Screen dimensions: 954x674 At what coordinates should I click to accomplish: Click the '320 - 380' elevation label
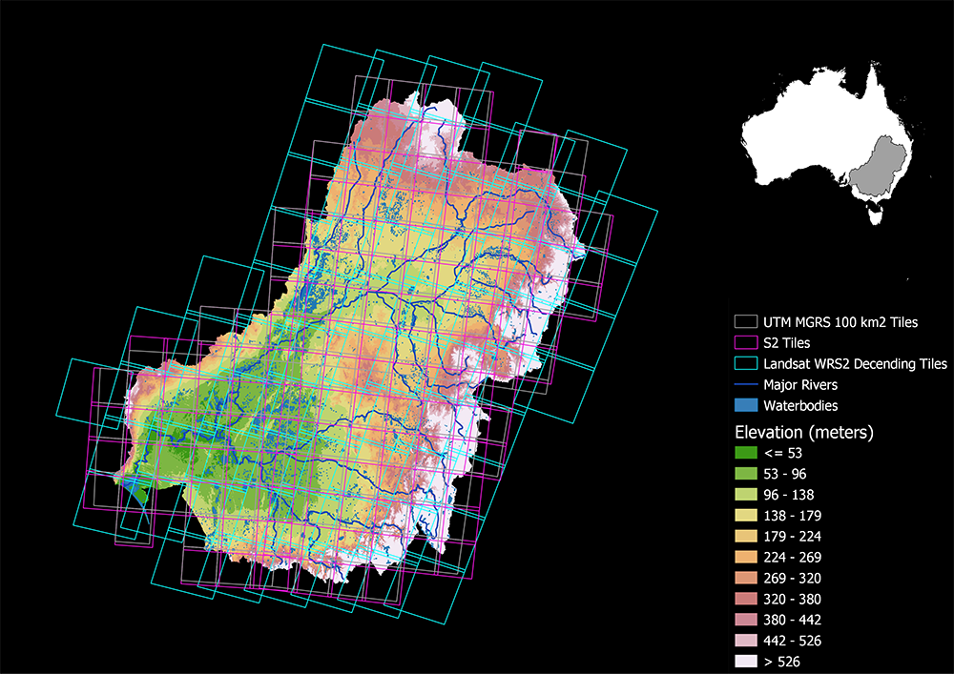(x=792, y=599)
